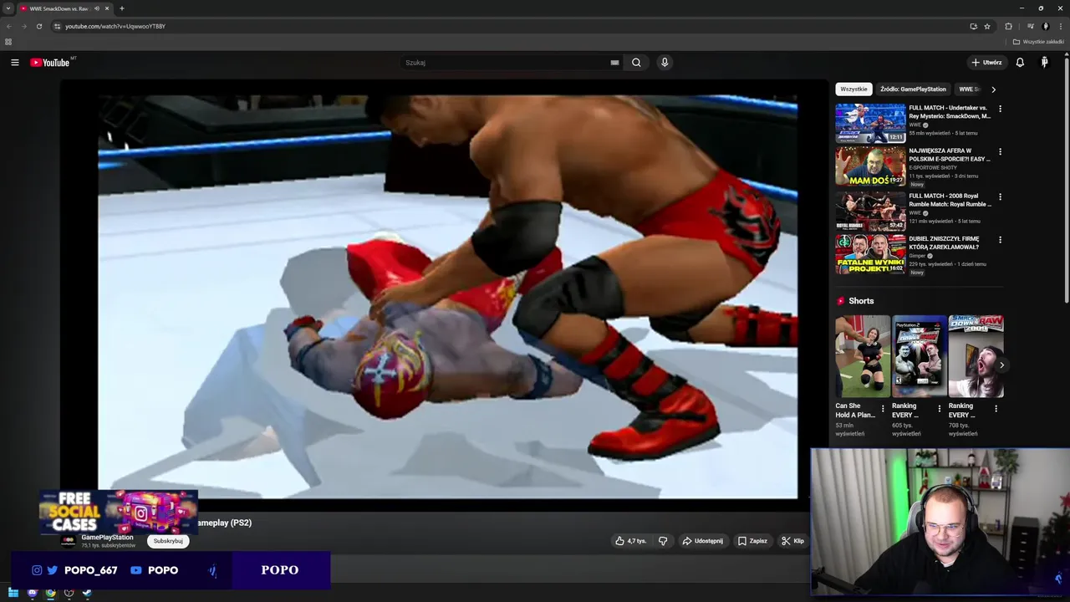Open the GamePlayStation channel name
1070x602 pixels.
point(107,537)
